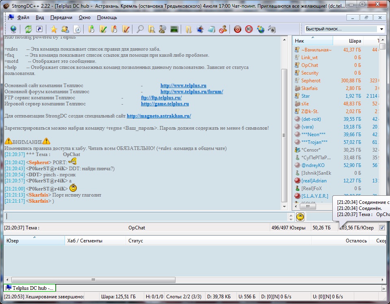Screen dimensions: 390x304
Task: Select user Sepherot in the nick list
Action: coord(311,81)
